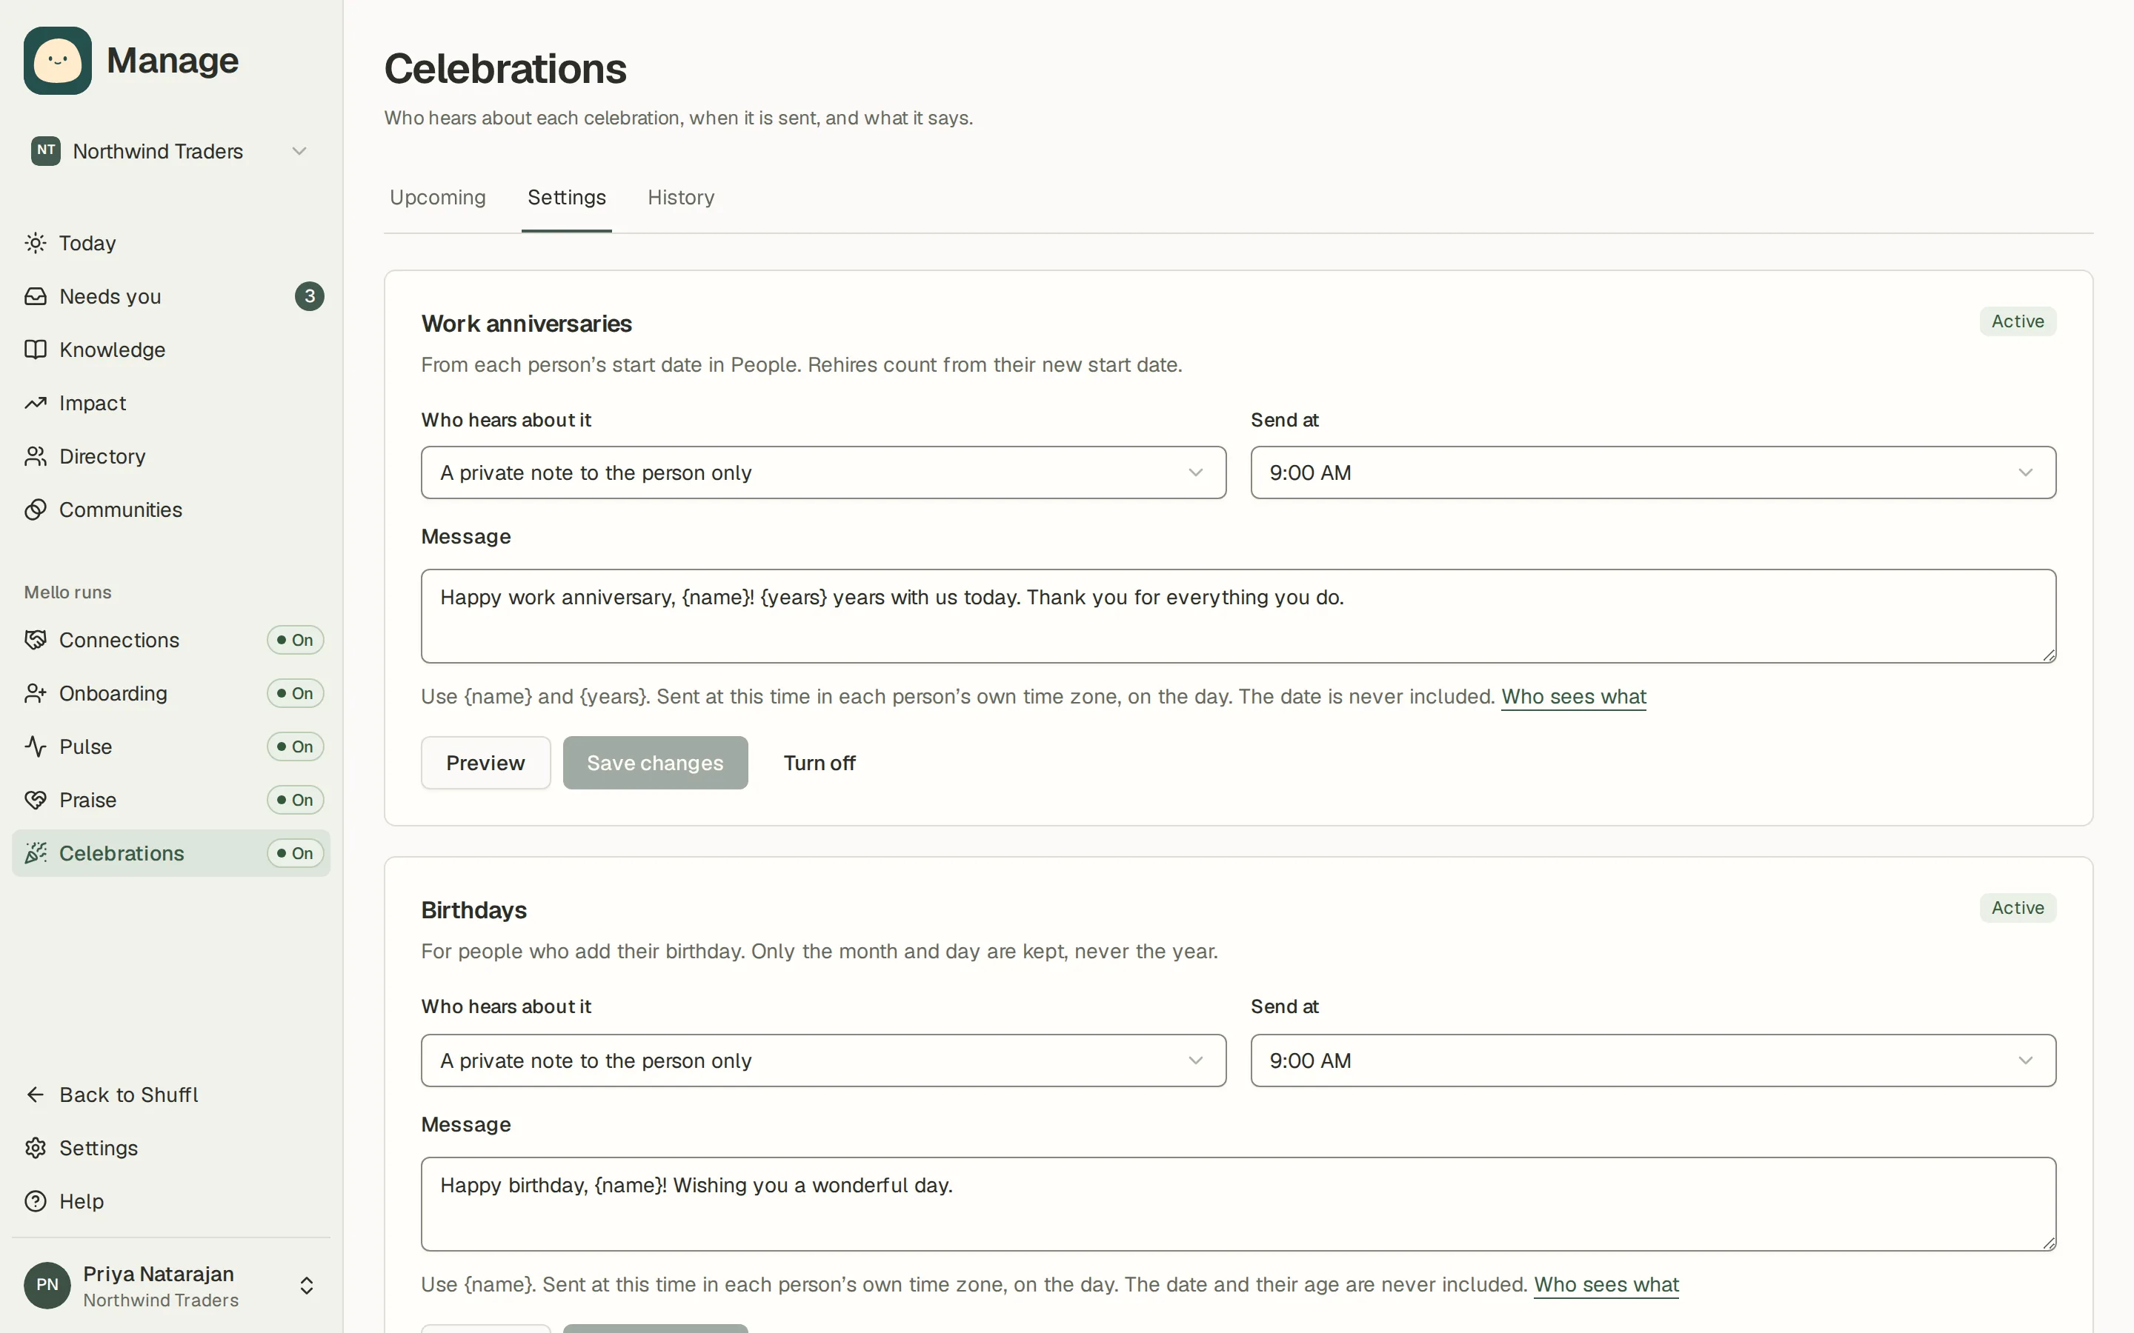Toggle the Connections On status pill
The image size is (2134, 1333).
pyautogui.click(x=296, y=640)
